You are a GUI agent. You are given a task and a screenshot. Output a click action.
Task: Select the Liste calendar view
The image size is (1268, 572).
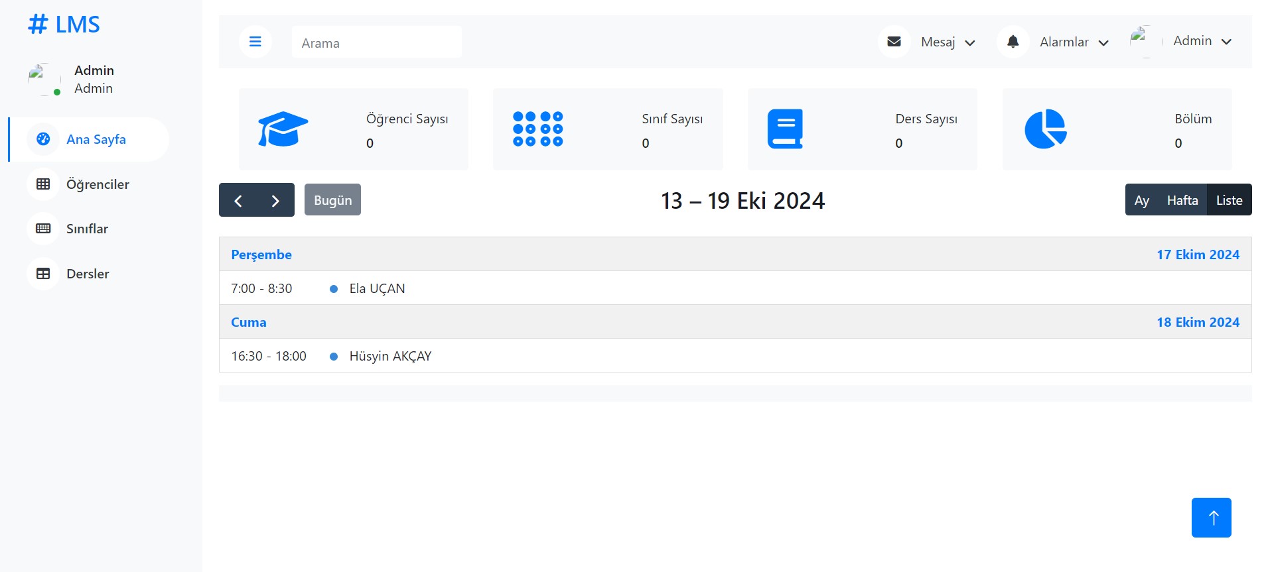point(1229,200)
